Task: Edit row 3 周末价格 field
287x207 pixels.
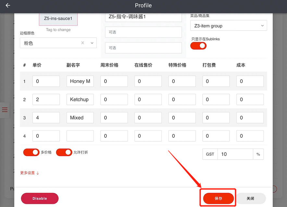Action: coord(114,118)
